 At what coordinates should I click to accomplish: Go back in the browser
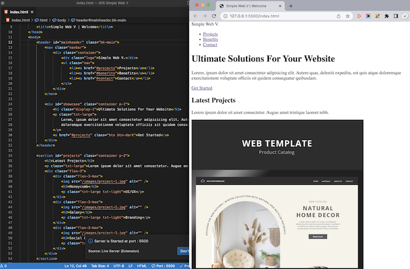[195, 16]
